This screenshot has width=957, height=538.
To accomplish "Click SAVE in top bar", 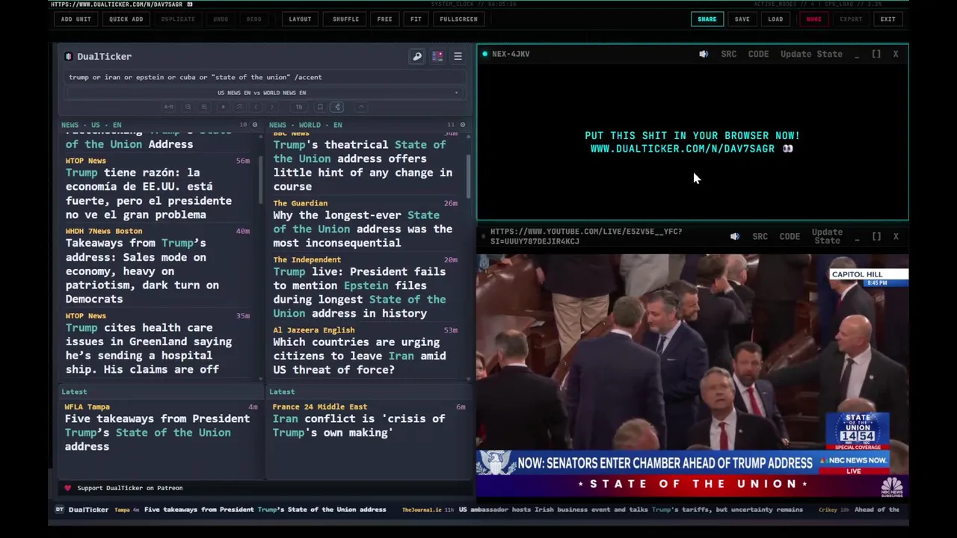I will [x=742, y=19].
